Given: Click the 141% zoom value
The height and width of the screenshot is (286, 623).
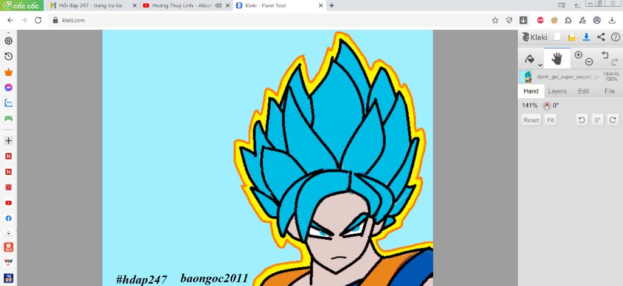Looking at the screenshot, I should pyautogui.click(x=530, y=106).
